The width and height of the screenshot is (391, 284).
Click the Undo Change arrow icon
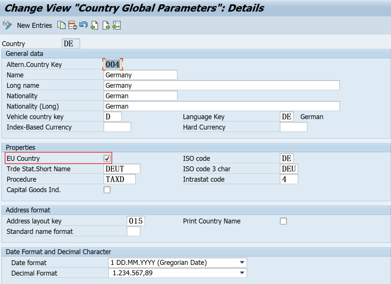coord(84,25)
